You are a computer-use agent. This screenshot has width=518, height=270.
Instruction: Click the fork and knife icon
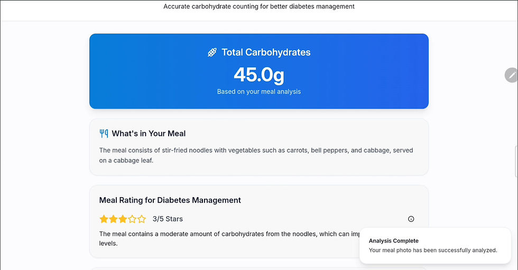click(x=104, y=133)
